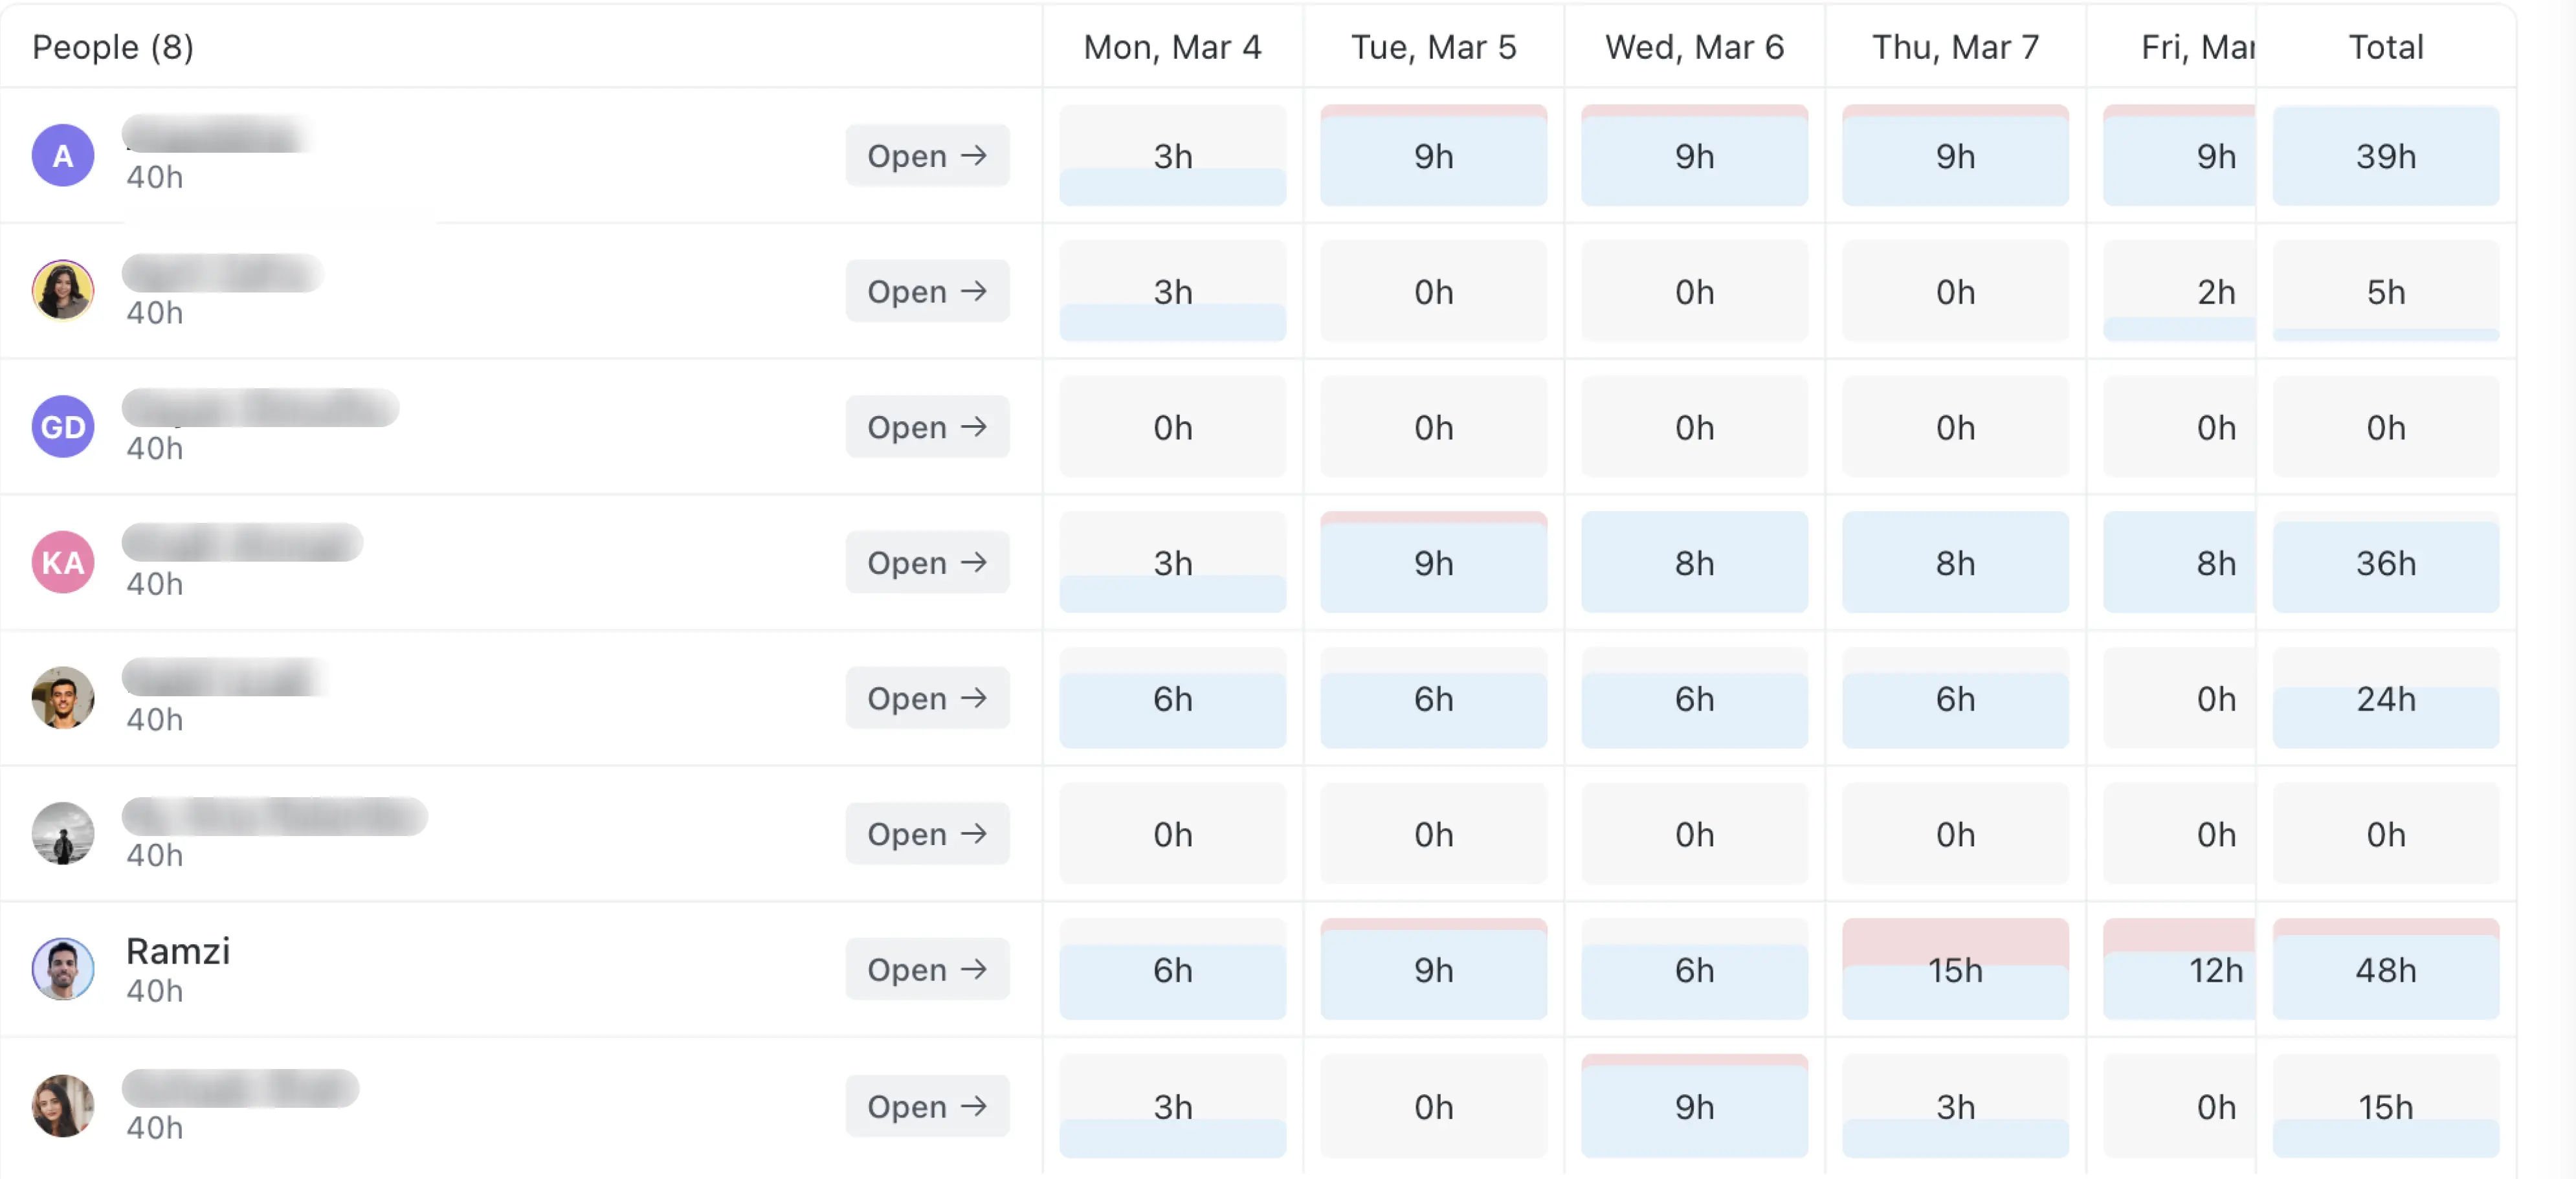The width and height of the screenshot is (2576, 1179).
Task: Click Ramzi's name text
Action: [x=178, y=951]
